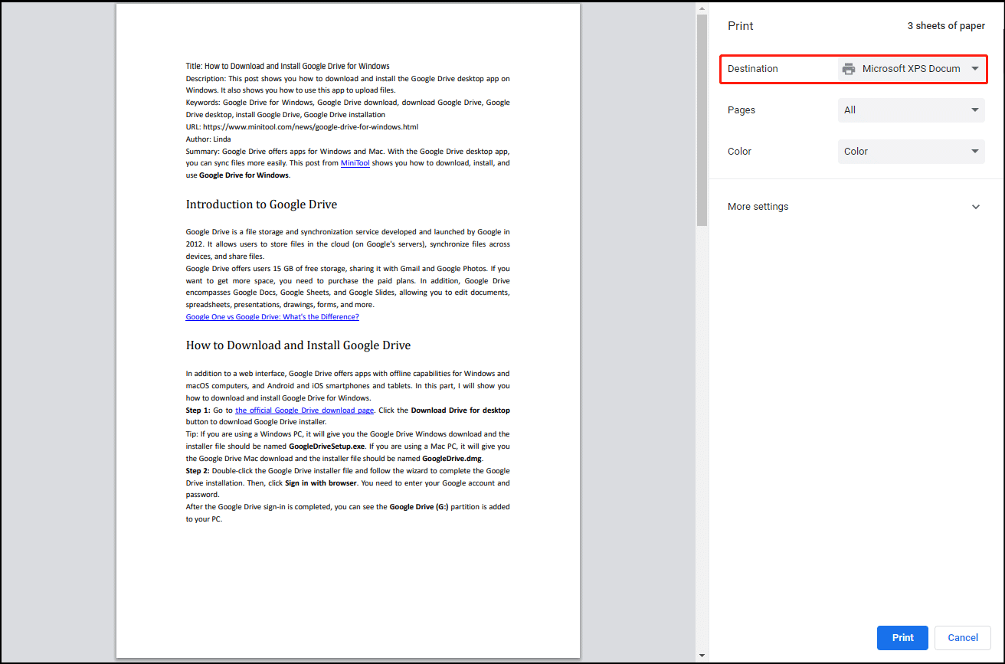Click the preview scrollbar up arrow
Screen dimensions: 1005x664
702,9
